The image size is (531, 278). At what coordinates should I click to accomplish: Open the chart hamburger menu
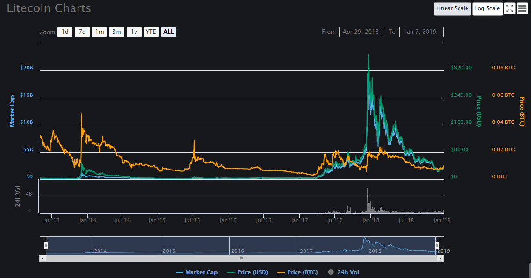coord(522,9)
